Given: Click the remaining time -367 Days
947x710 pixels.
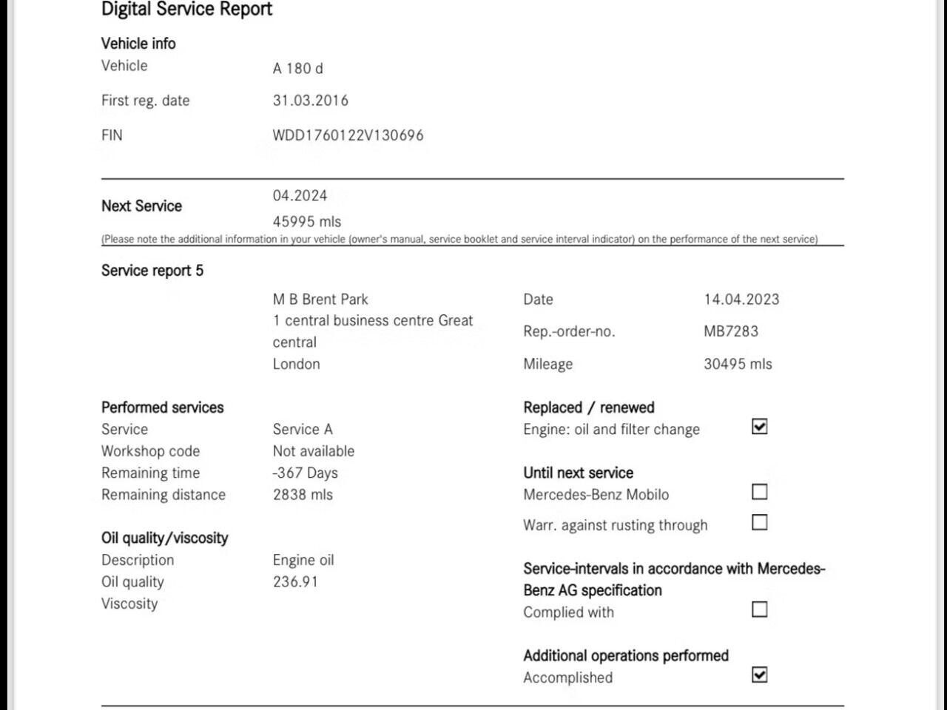Looking at the screenshot, I should [x=305, y=473].
